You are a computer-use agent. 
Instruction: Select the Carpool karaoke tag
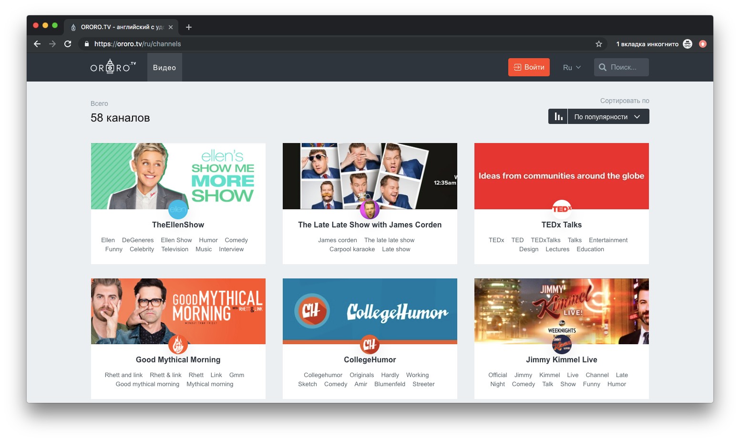point(352,249)
